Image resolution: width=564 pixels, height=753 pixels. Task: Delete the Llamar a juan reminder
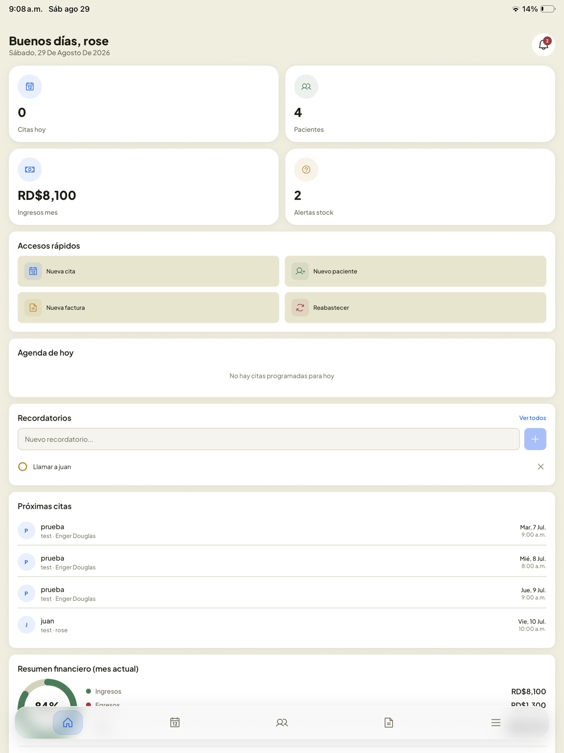(541, 466)
